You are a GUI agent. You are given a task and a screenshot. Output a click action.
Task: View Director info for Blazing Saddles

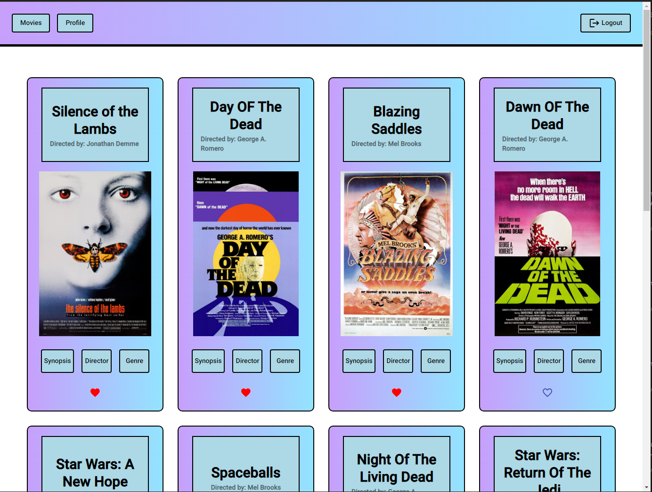coord(398,361)
